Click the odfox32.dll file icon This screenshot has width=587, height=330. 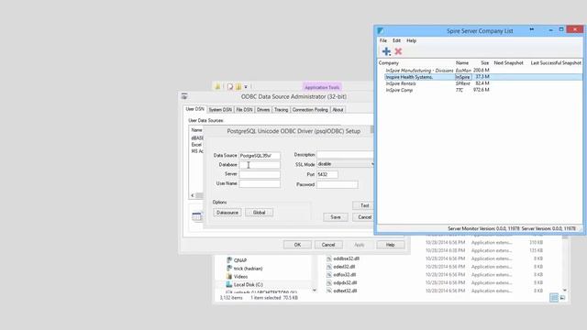[x=328, y=275]
